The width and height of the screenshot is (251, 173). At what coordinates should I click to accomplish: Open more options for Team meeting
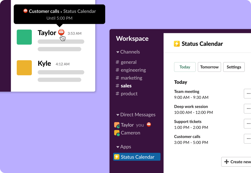point(248,94)
